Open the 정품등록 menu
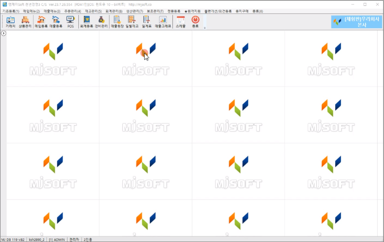The width and height of the screenshot is (384, 242). (x=174, y=11)
